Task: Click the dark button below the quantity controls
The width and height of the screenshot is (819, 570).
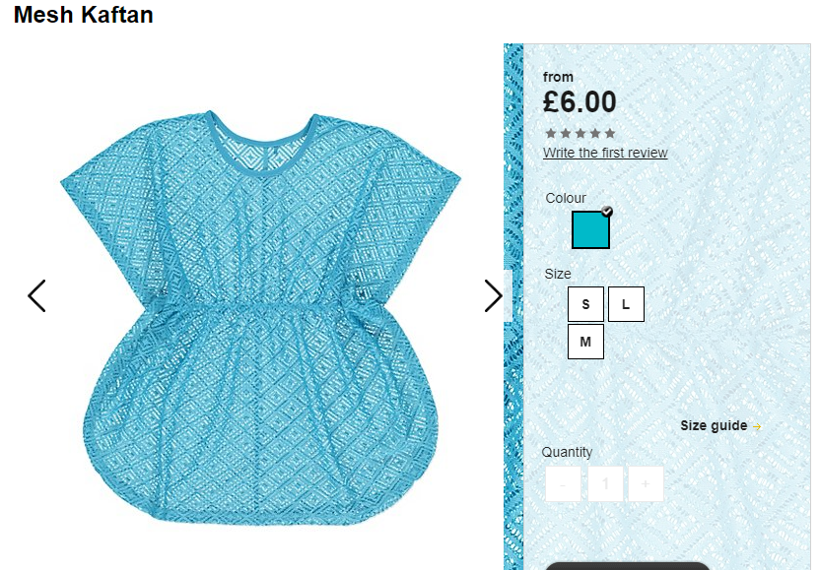Action: coord(627,566)
